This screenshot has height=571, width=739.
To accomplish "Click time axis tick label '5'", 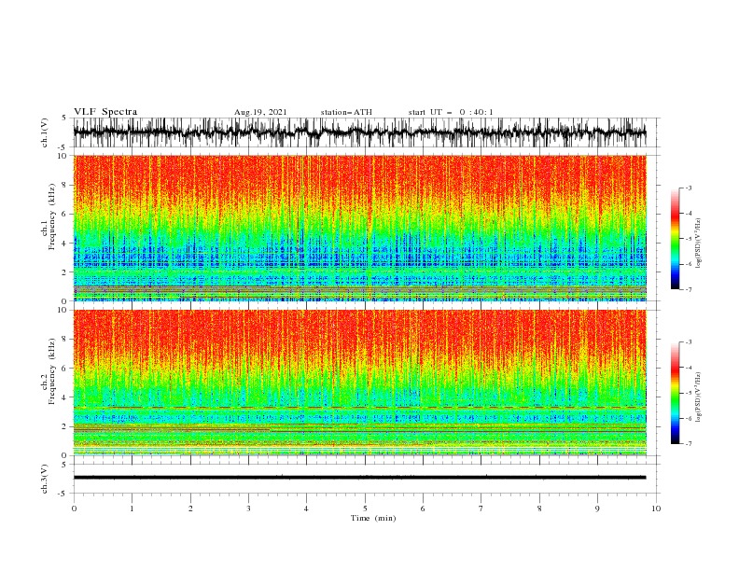I will pos(365,508).
